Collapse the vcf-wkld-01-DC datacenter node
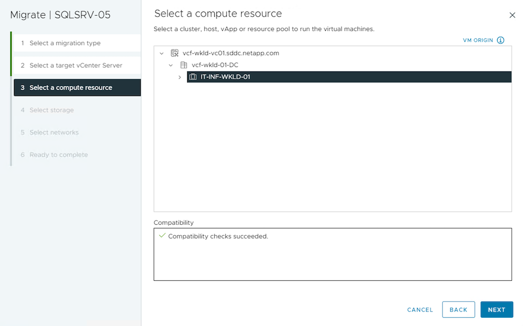This screenshot has width=523, height=326. [171, 65]
